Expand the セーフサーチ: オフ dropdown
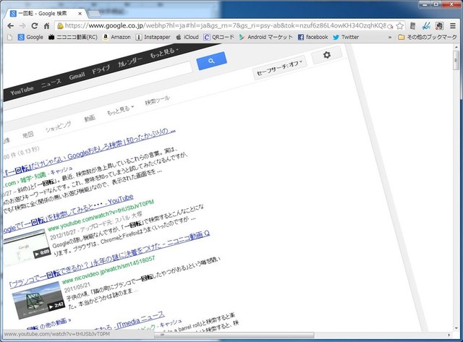The image size is (463, 342). (x=279, y=72)
